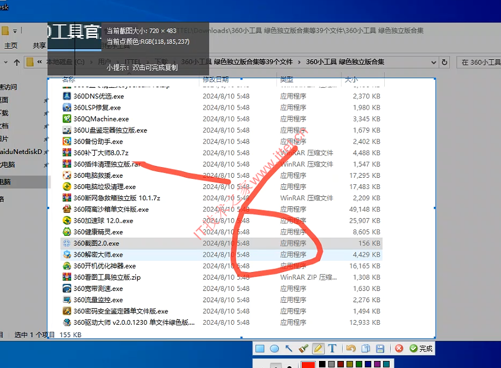This screenshot has height=368, width=501.
Task: Select the rectangle drawing tool
Action: pyautogui.click(x=260, y=348)
